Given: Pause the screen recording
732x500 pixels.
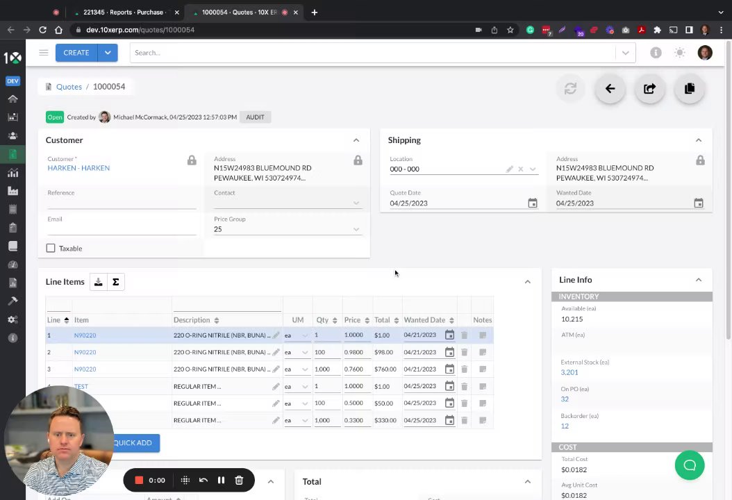Looking at the screenshot, I should tap(221, 480).
